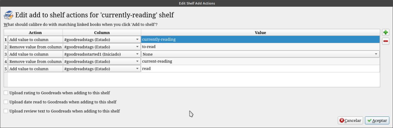This screenshot has height=128, width=393.
Task: Click the 'to-read' value cell
Action: click(260, 47)
